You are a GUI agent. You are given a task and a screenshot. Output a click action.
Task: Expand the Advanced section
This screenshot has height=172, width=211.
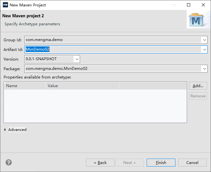(5, 130)
